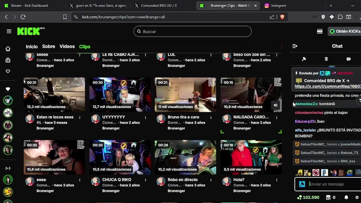Click the trash icon in chat toolbar

pos(326,59)
